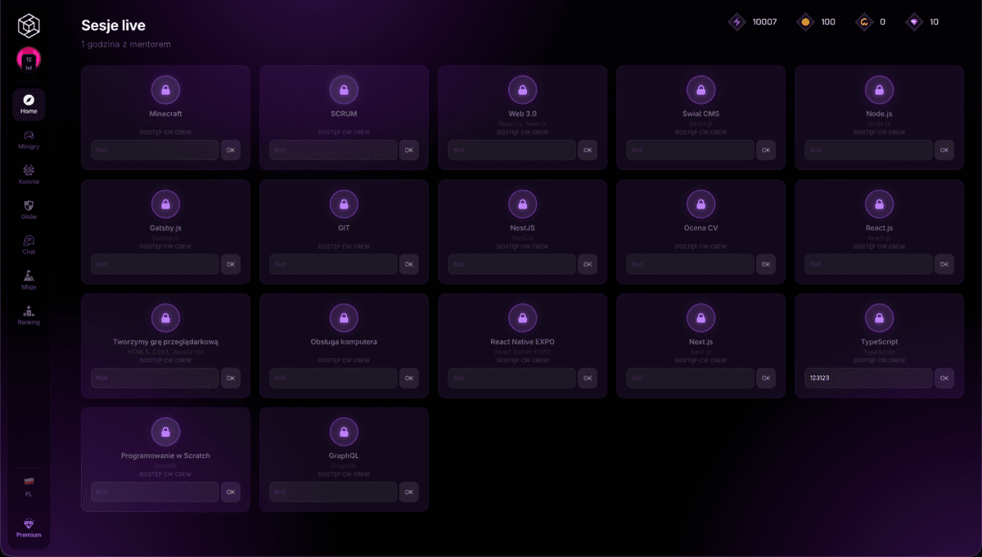982x557 pixels.
Task: Submit the React Native EXPO code with OK
Action: point(588,378)
